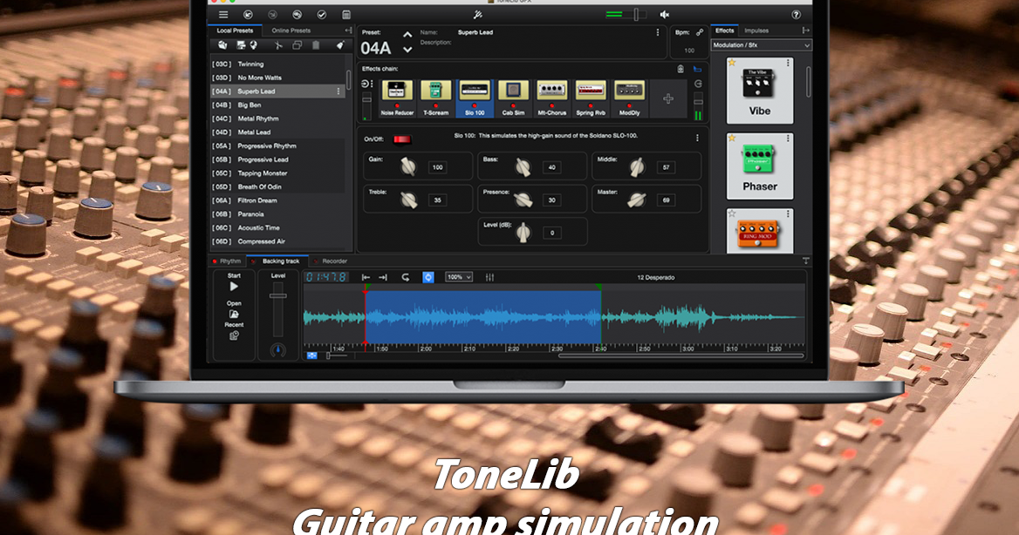
Task: Open help via the question mark icon
Action: click(x=796, y=14)
